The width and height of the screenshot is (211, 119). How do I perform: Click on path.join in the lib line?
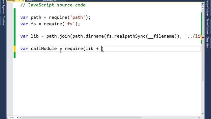pos(58,36)
